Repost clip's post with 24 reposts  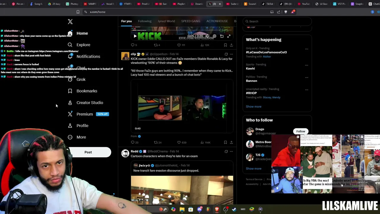pyautogui.click(x=157, y=142)
